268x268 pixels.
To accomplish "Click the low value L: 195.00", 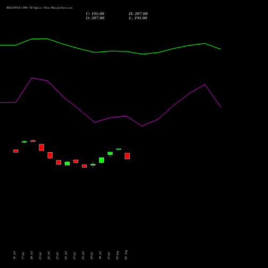I will (138, 18).
